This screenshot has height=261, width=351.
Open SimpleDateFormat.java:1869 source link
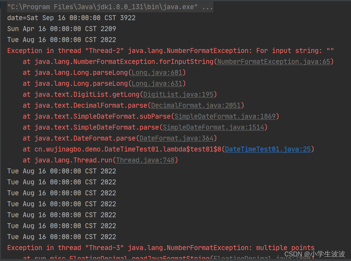pos(225,117)
